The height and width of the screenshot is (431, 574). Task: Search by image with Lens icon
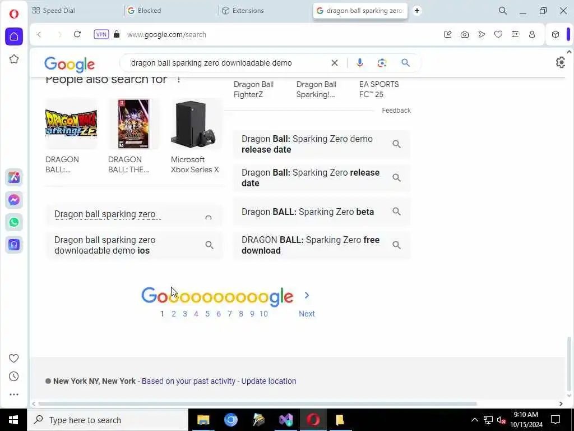click(x=382, y=63)
